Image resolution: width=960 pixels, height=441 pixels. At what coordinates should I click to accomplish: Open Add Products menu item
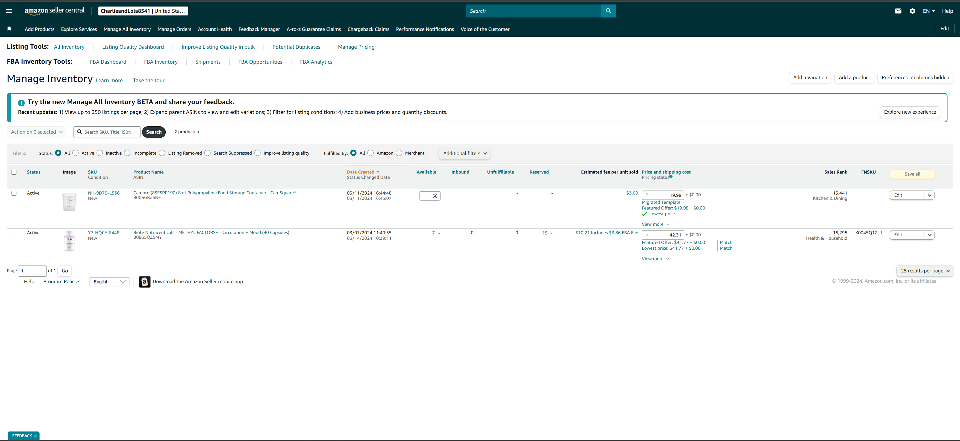(x=39, y=29)
